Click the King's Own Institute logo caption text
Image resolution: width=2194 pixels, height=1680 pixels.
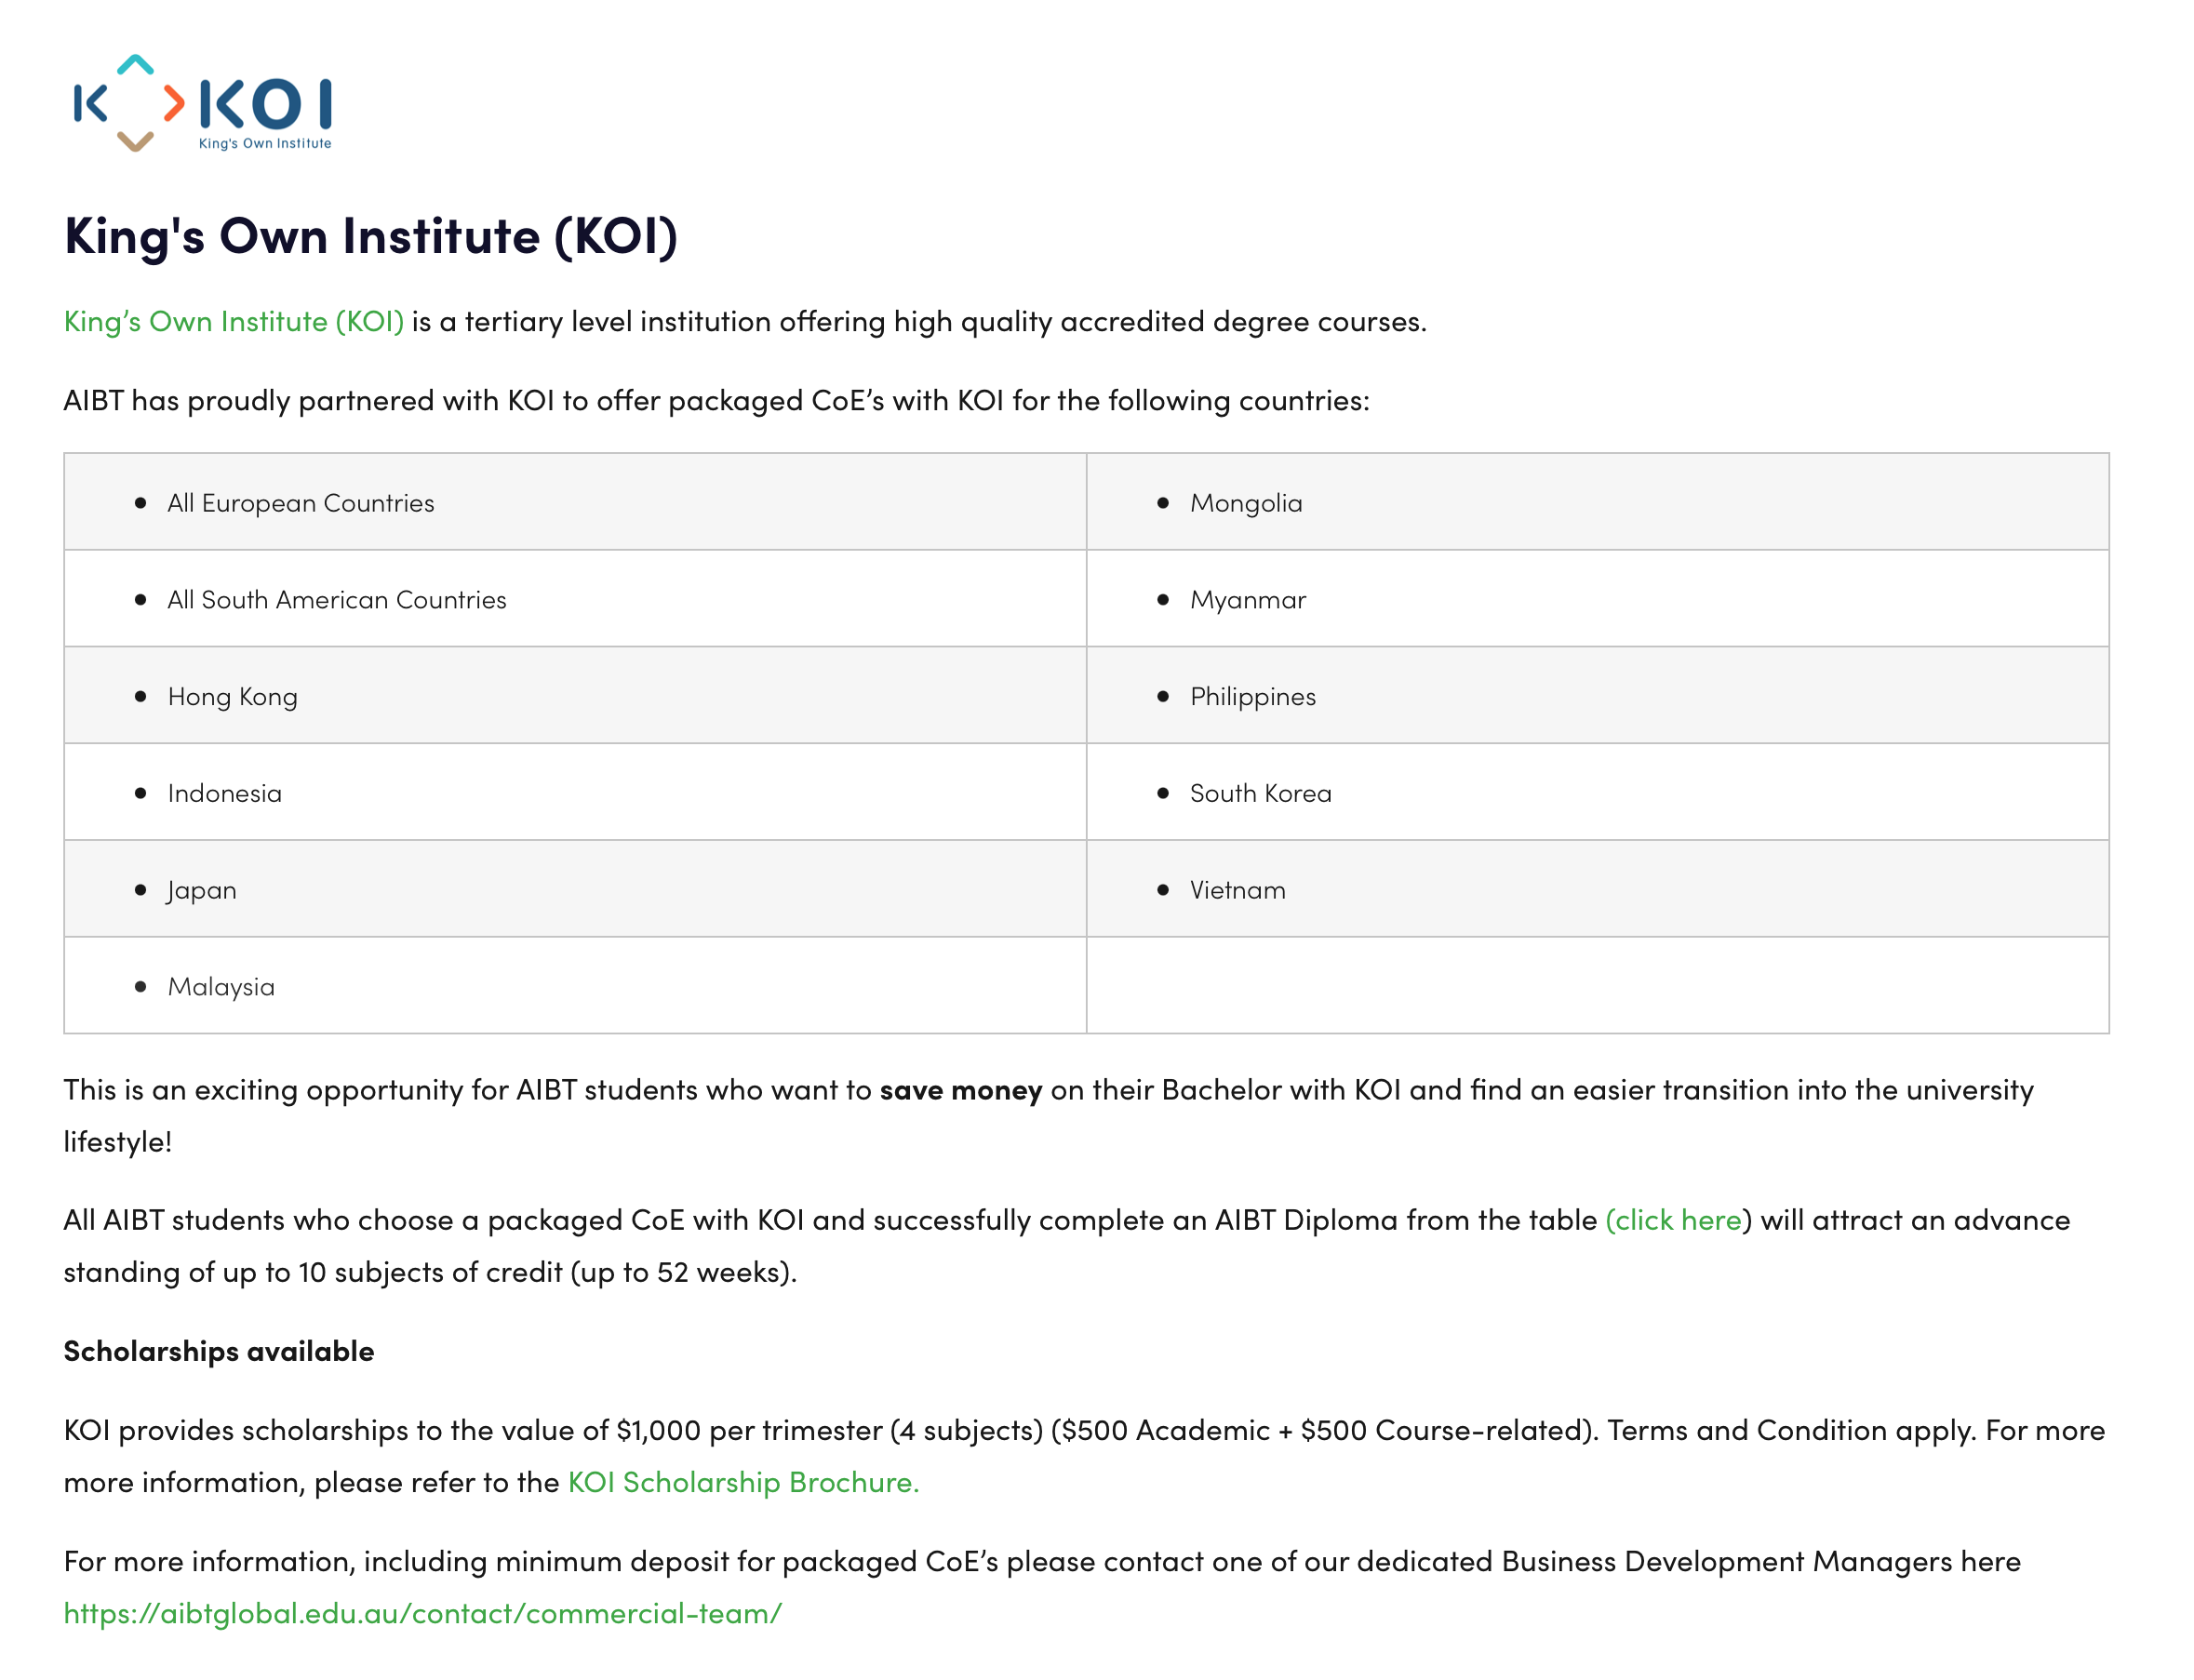point(265,143)
